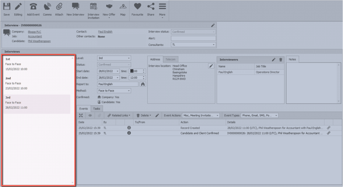Viewport: 343px width, 187px height.
Task: Switch to the Telecom tab
Action: click(170, 59)
